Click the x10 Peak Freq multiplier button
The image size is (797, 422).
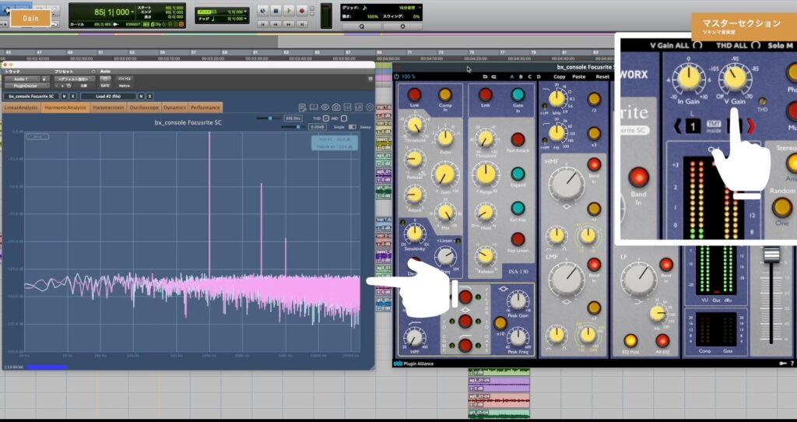point(500,323)
